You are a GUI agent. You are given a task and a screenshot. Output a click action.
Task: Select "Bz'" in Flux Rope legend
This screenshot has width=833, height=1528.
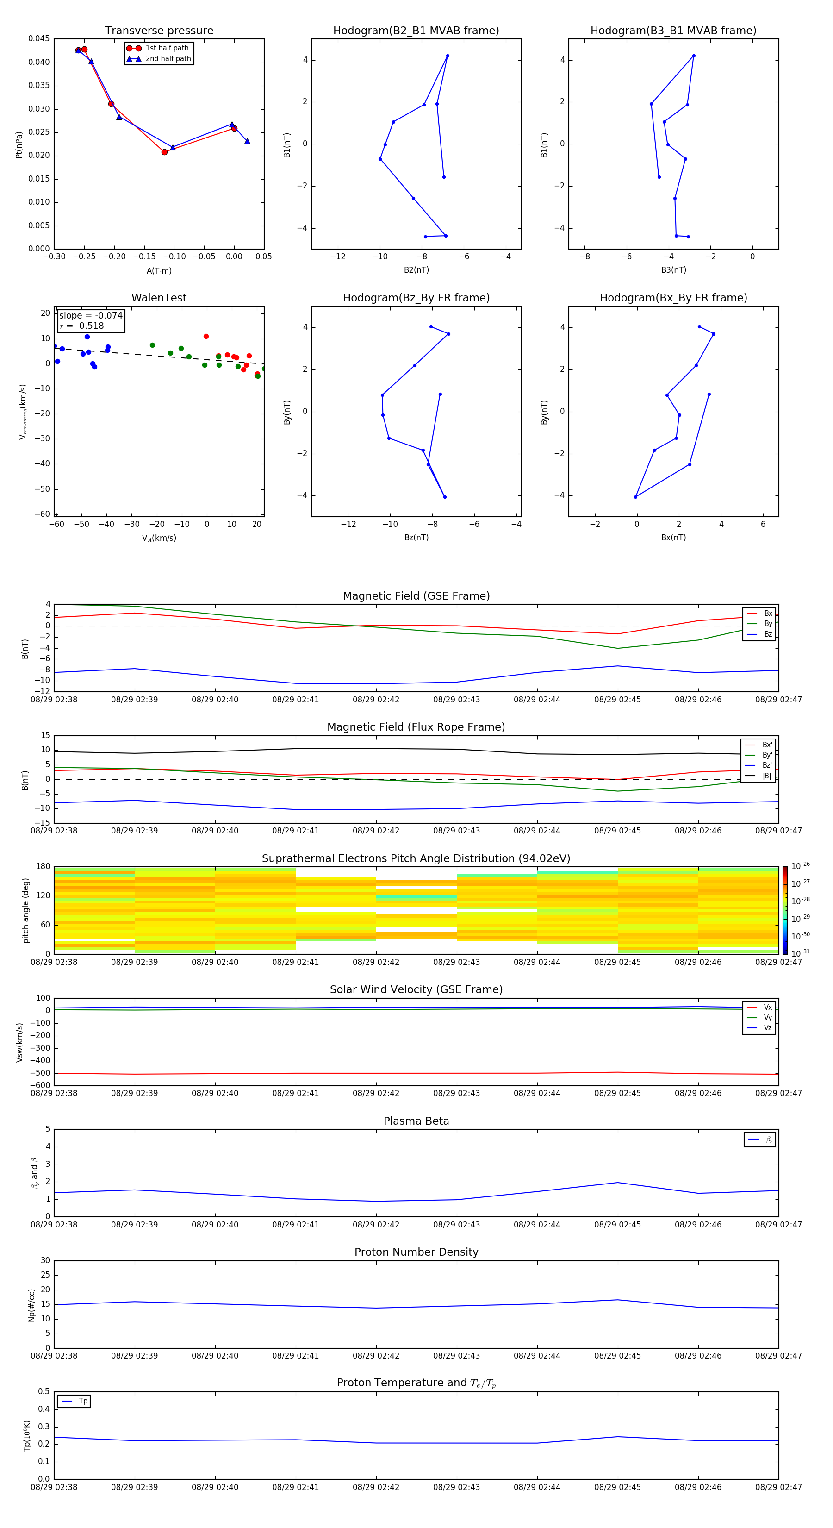(758, 765)
